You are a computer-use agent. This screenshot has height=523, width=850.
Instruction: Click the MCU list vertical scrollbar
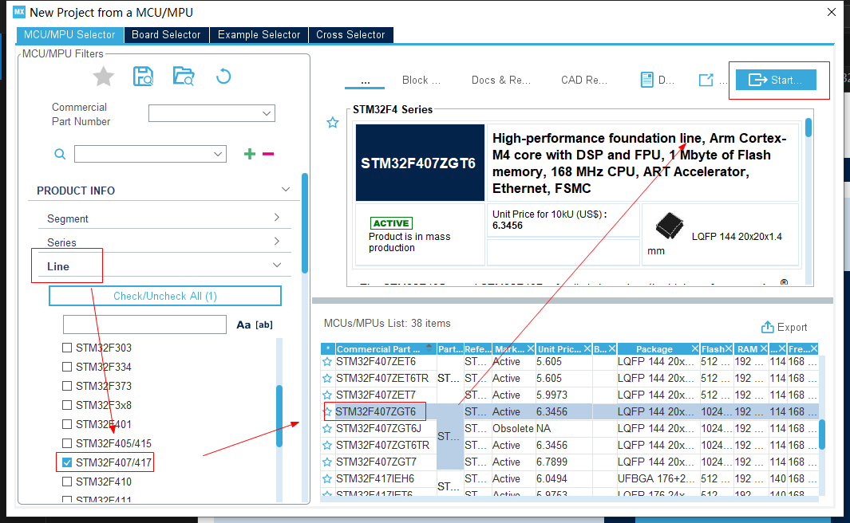point(822,435)
